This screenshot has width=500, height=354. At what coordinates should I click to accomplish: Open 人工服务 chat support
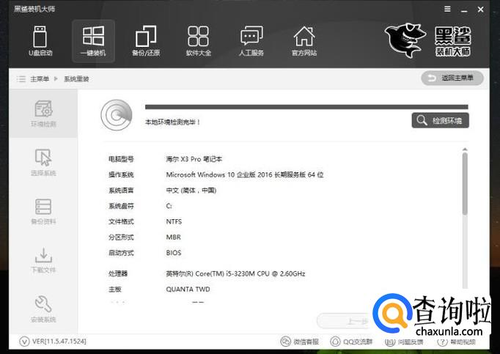click(x=251, y=40)
